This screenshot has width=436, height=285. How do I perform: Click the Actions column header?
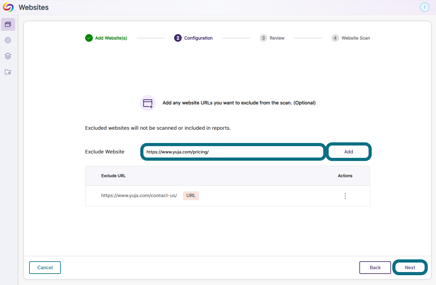[345, 176]
